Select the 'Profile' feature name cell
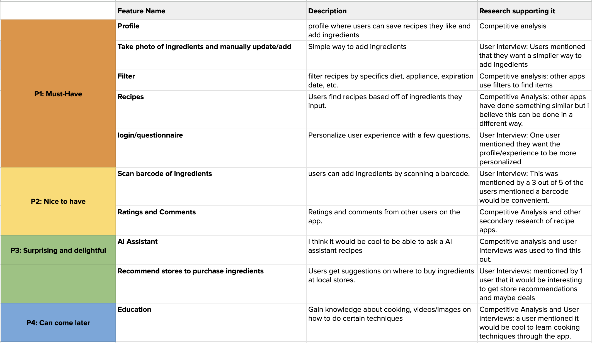This screenshot has height=343, width=592. [x=211, y=30]
